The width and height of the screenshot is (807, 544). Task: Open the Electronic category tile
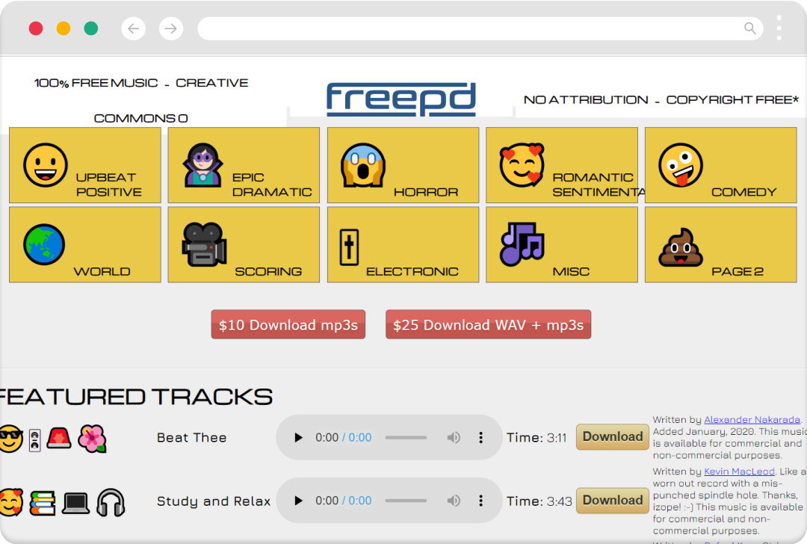tap(403, 244)
